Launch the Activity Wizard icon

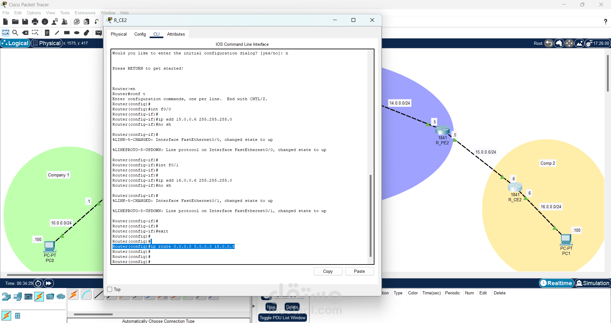click(65, 22)
